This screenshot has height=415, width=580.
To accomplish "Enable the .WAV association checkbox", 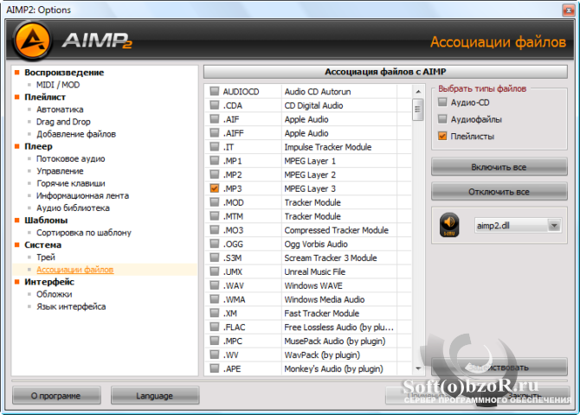I will click(215, 285).
